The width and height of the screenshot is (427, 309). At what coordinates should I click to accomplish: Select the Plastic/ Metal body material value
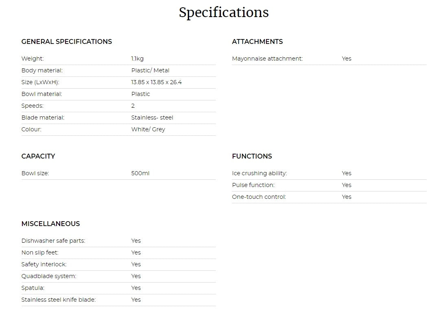click(150, 70)
